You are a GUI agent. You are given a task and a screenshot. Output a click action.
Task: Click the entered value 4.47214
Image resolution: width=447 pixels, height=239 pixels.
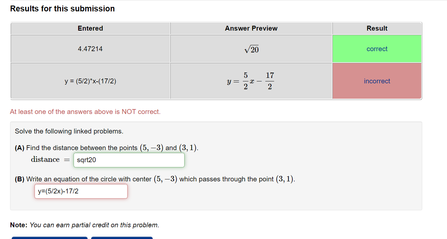pos(90,49)
